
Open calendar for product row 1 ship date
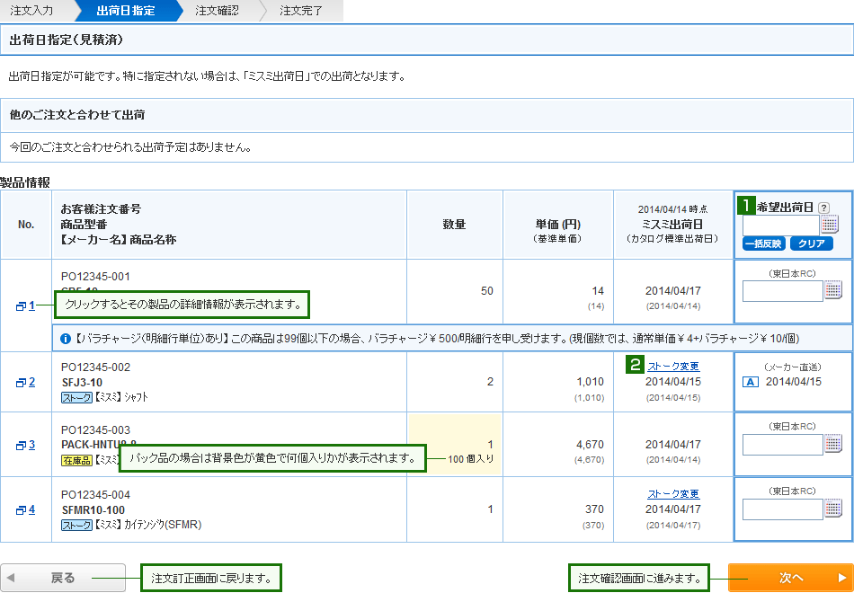[832, 290]
